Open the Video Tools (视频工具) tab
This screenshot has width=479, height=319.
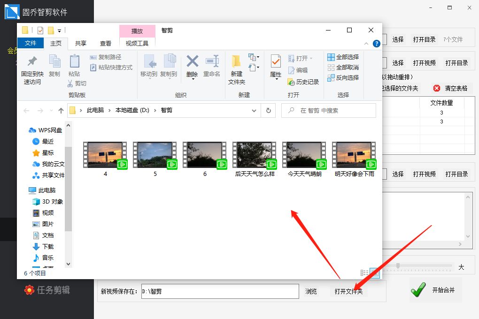(x=137, y=43)
